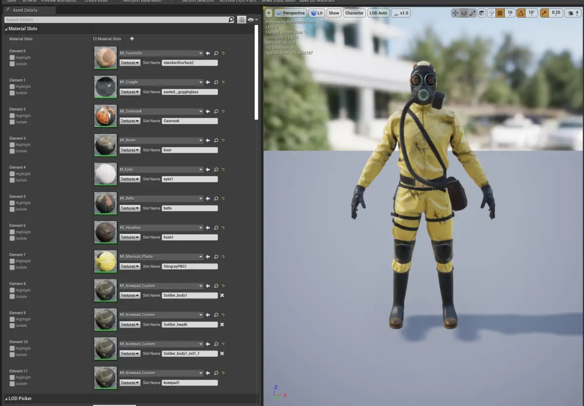The width and height of the screenshot is (584, 406).
Task: Add a new material slot with plus icon
Action: 132,38
